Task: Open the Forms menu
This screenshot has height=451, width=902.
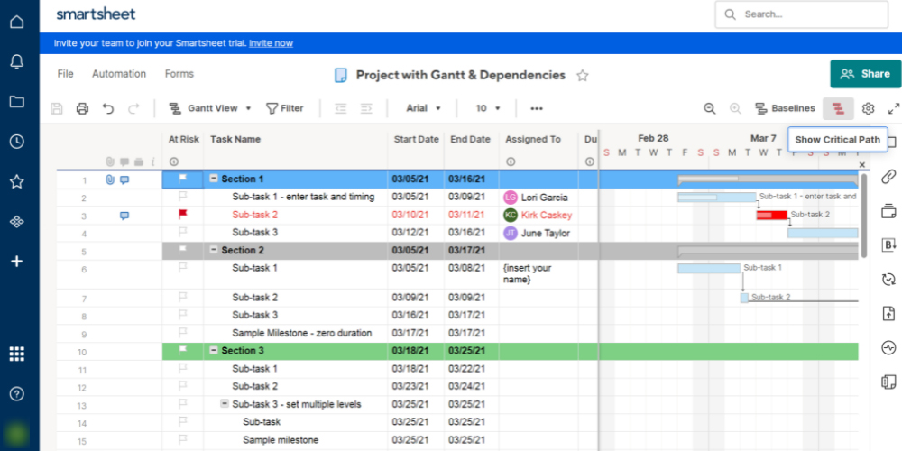Action: click(179, 74)
